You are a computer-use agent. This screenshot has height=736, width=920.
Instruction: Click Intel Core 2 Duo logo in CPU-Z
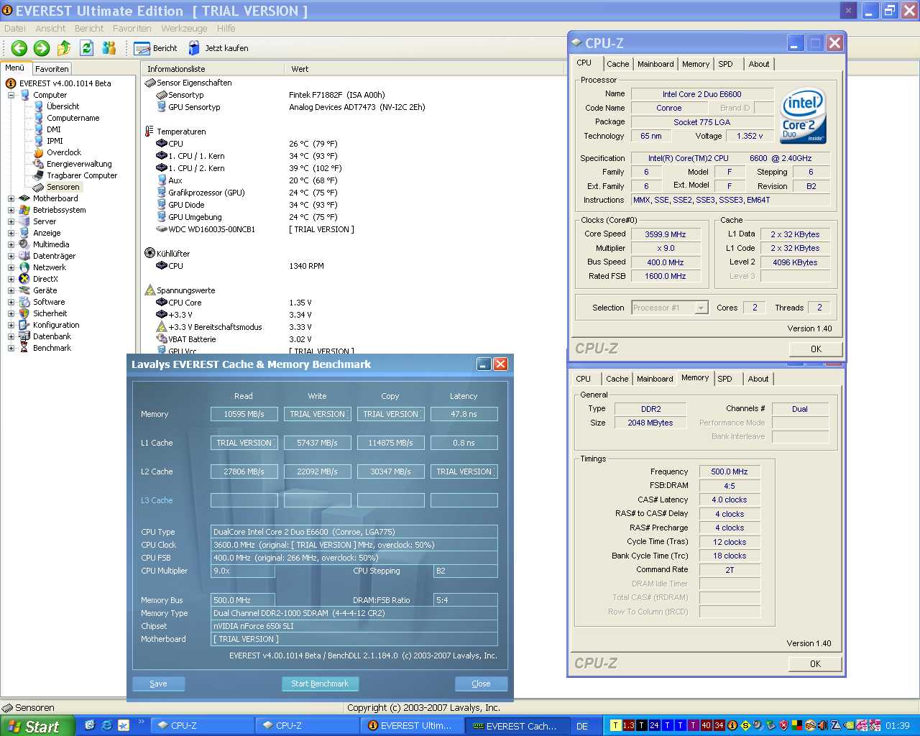pyautogui.click(x=804, y=116)
